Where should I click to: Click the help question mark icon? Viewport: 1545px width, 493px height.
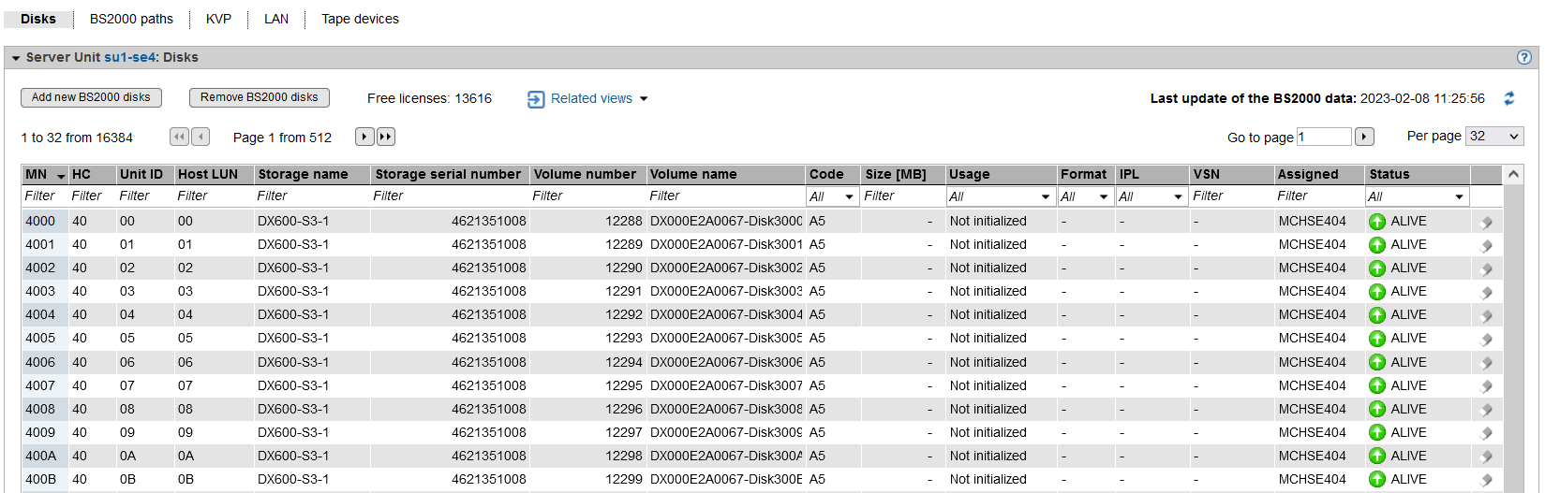(x=1523, y=57)
